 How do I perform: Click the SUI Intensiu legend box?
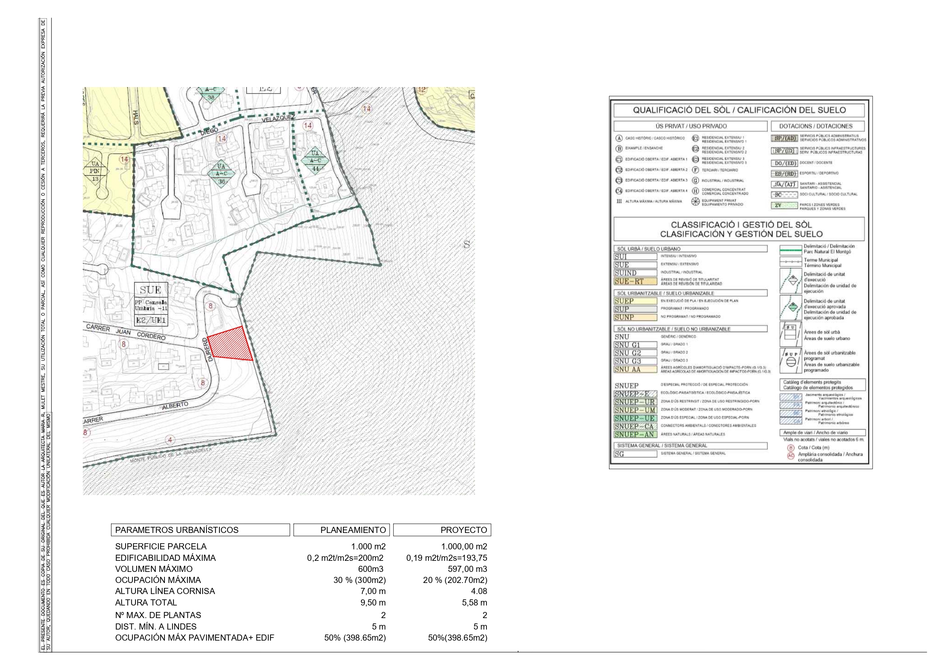(635, 257)
